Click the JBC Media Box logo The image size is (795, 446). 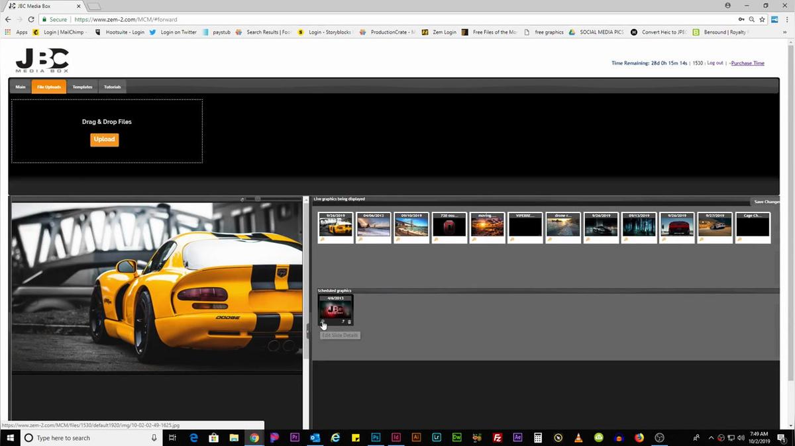pyautogui.click(x=42, y=60)
